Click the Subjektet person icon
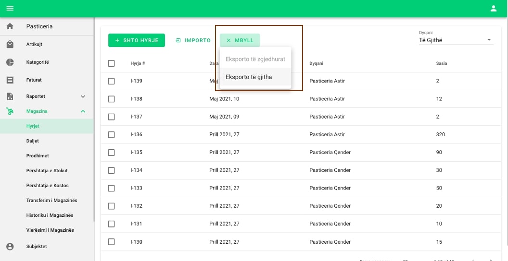 (10, 247)
